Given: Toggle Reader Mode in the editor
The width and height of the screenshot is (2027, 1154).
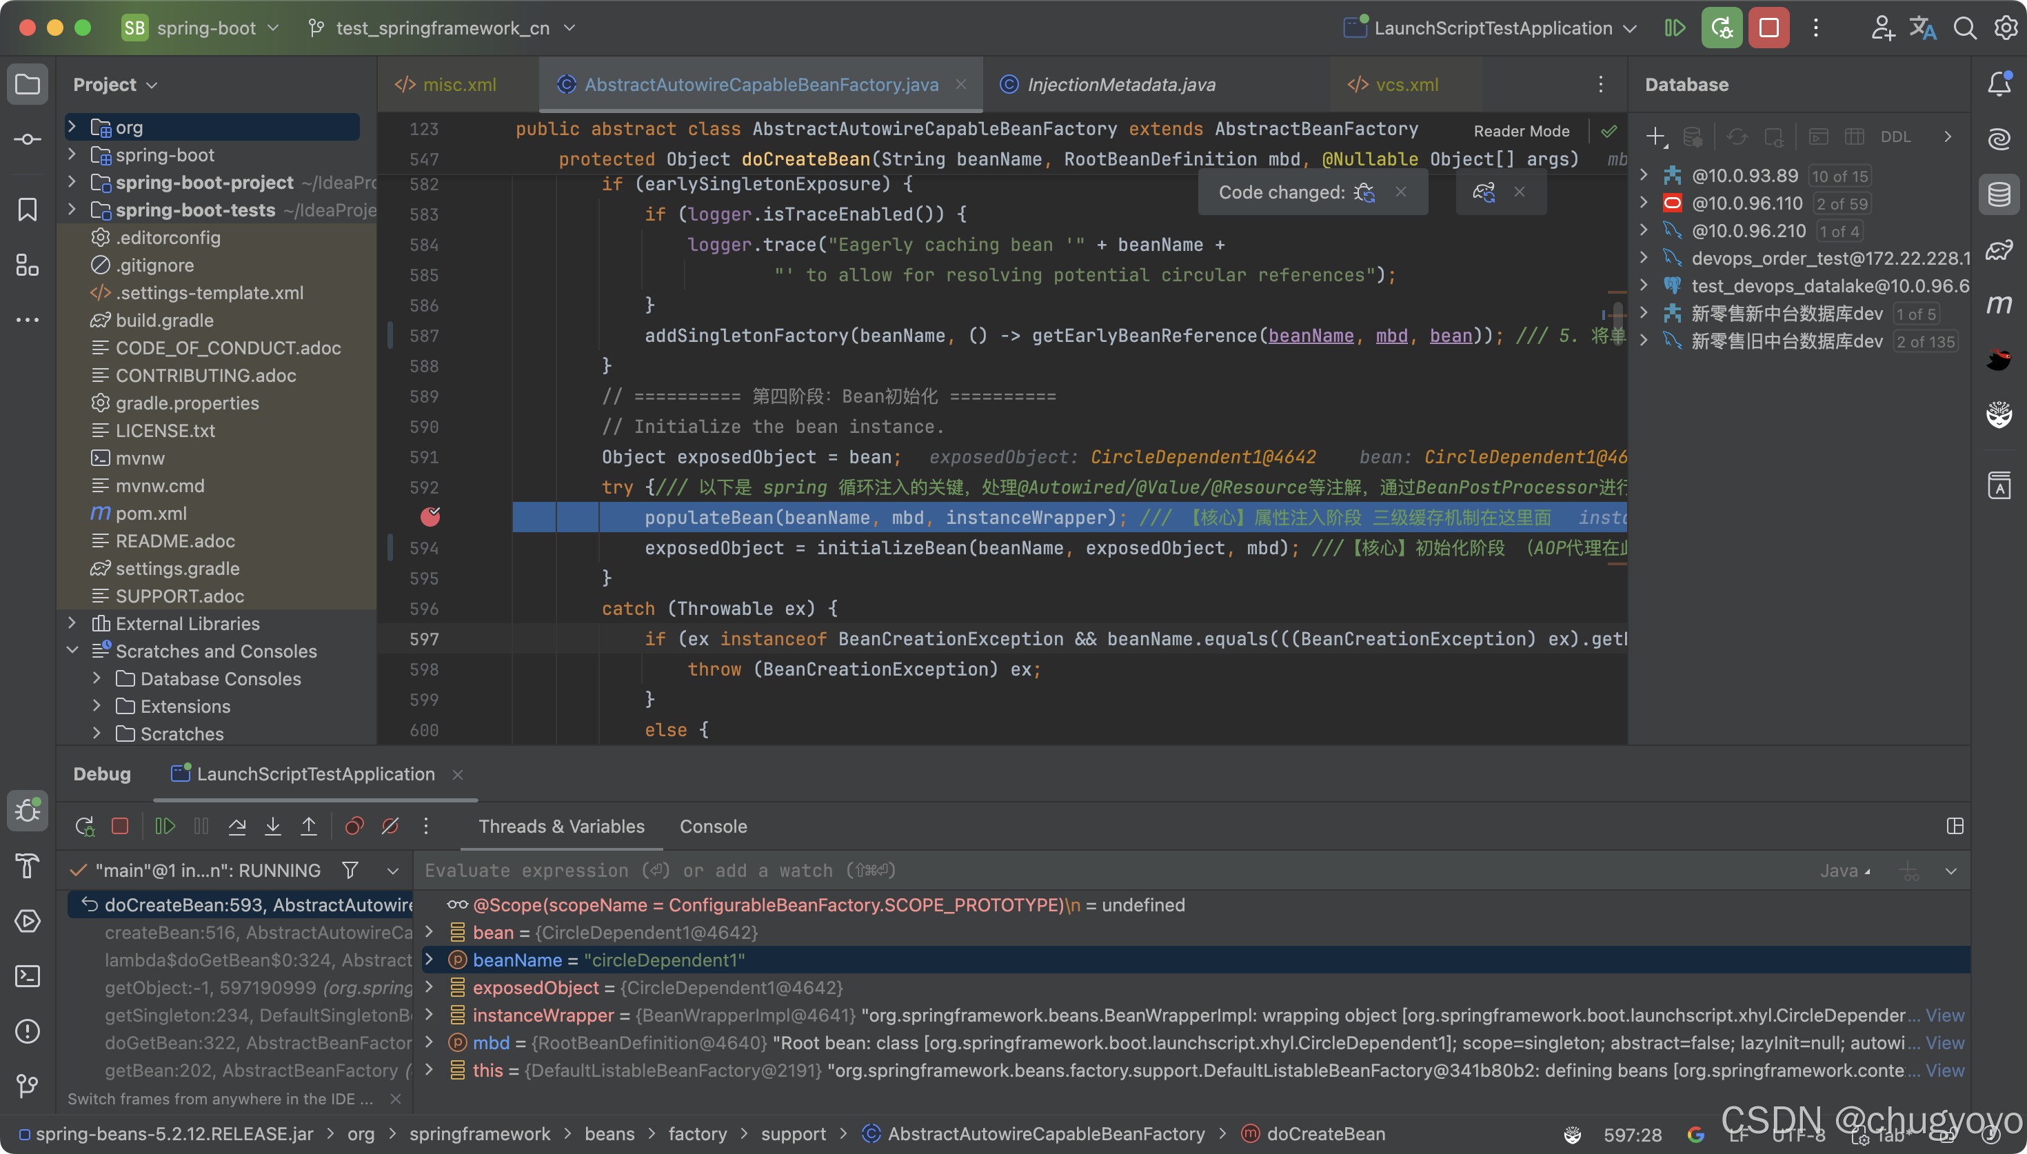Looking at the screenshot, I should click(x=1521, y=132).
